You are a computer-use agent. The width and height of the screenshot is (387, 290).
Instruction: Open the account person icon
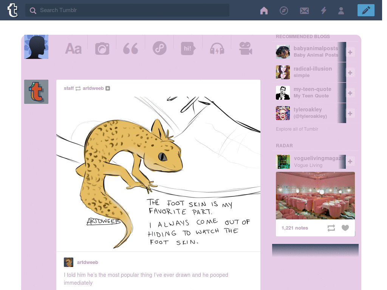coord(341,11)
